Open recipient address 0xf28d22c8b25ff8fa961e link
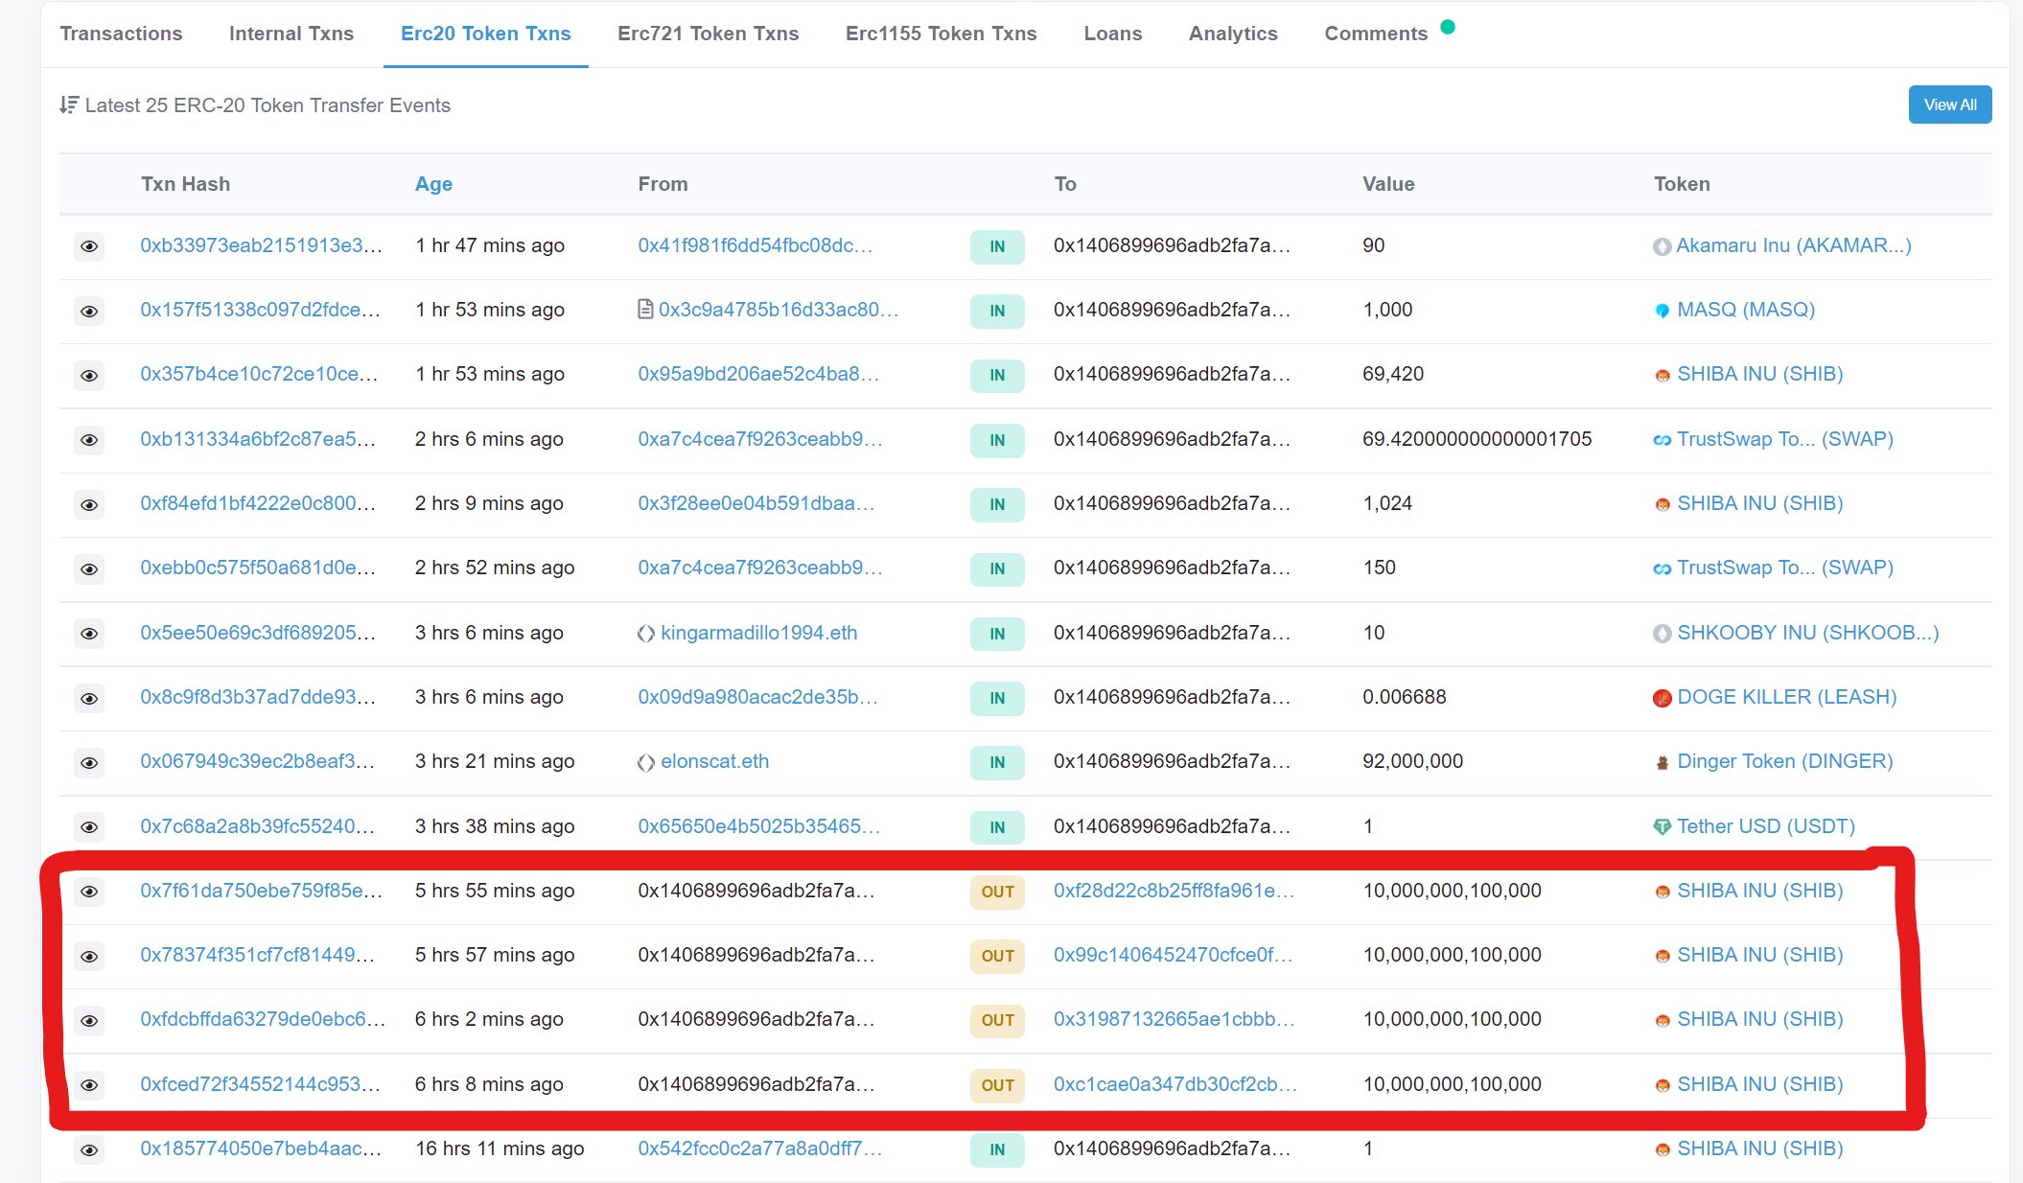The height and width of the screenshot is (1183, 2023). pos(1174,891)
